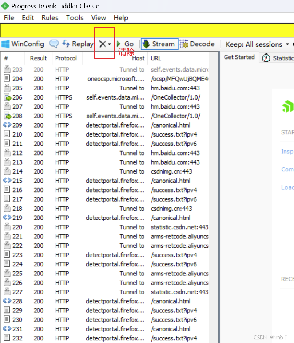Click document icon of session 211
Screen dimensions: 294x343
(x=7, y=143)
